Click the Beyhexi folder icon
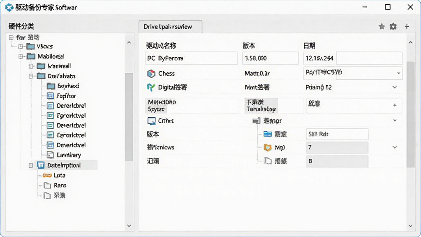This screenshot has height=237, width=421. [x=51, y=86]
